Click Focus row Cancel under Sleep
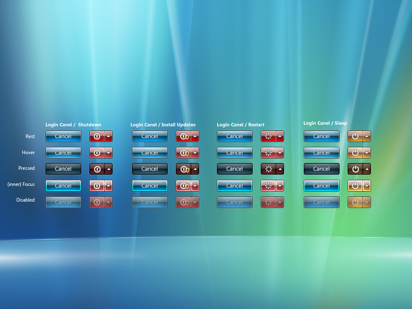The image size is (412, 309). point(321,186)
